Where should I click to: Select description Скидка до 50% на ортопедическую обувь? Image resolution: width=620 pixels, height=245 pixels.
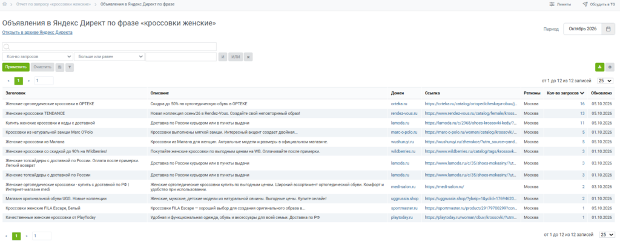tap(199, 103)
